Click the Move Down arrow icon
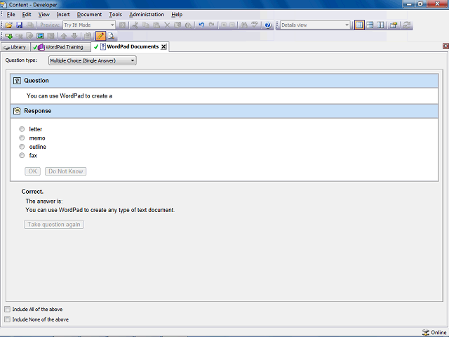449x337 pixels. (74, 36)
